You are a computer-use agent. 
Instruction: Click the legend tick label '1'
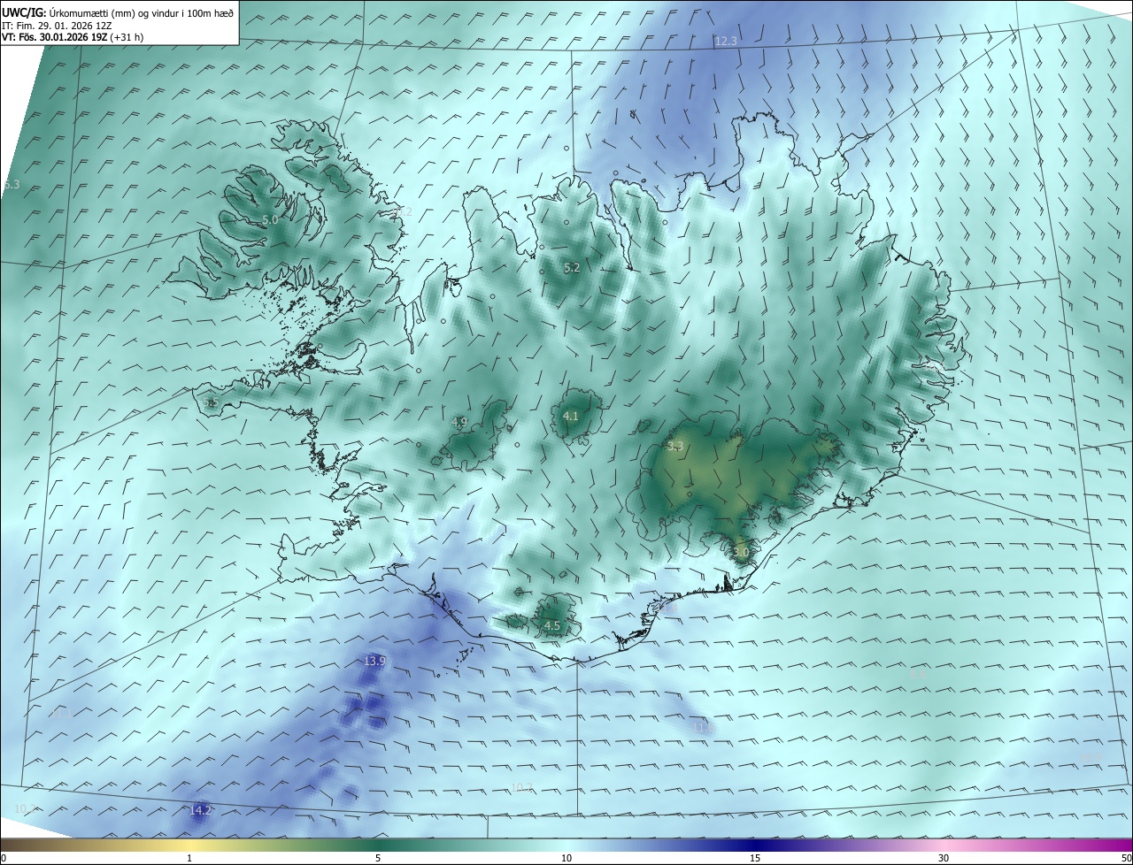tap(189, 858)
